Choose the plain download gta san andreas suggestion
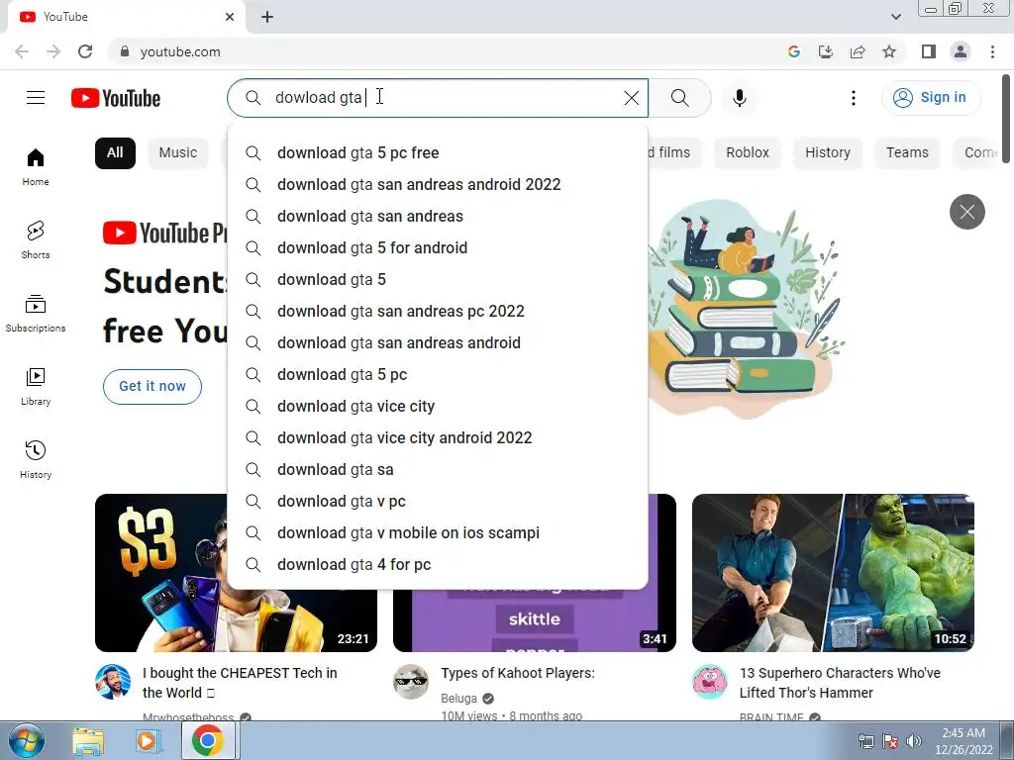 coord(438,217)
